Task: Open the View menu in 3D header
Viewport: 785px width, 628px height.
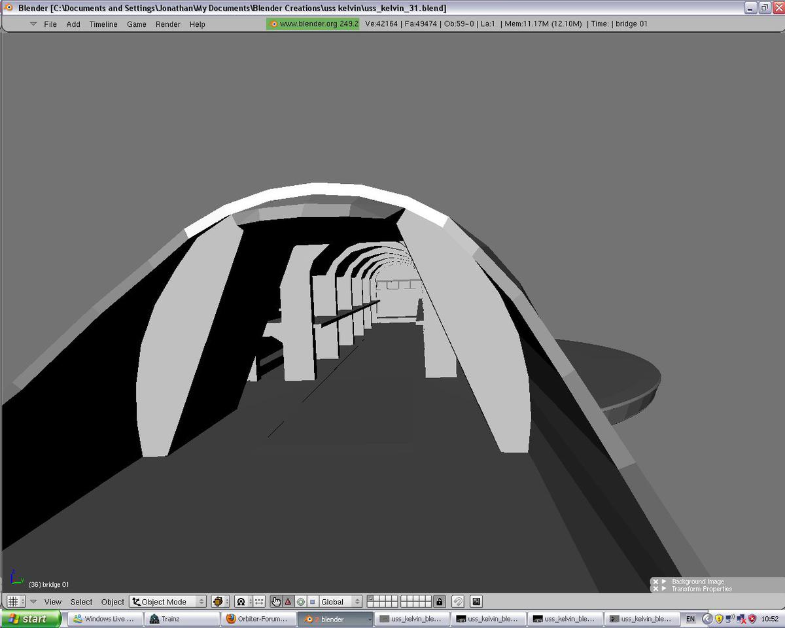Action: coord(53,602)
